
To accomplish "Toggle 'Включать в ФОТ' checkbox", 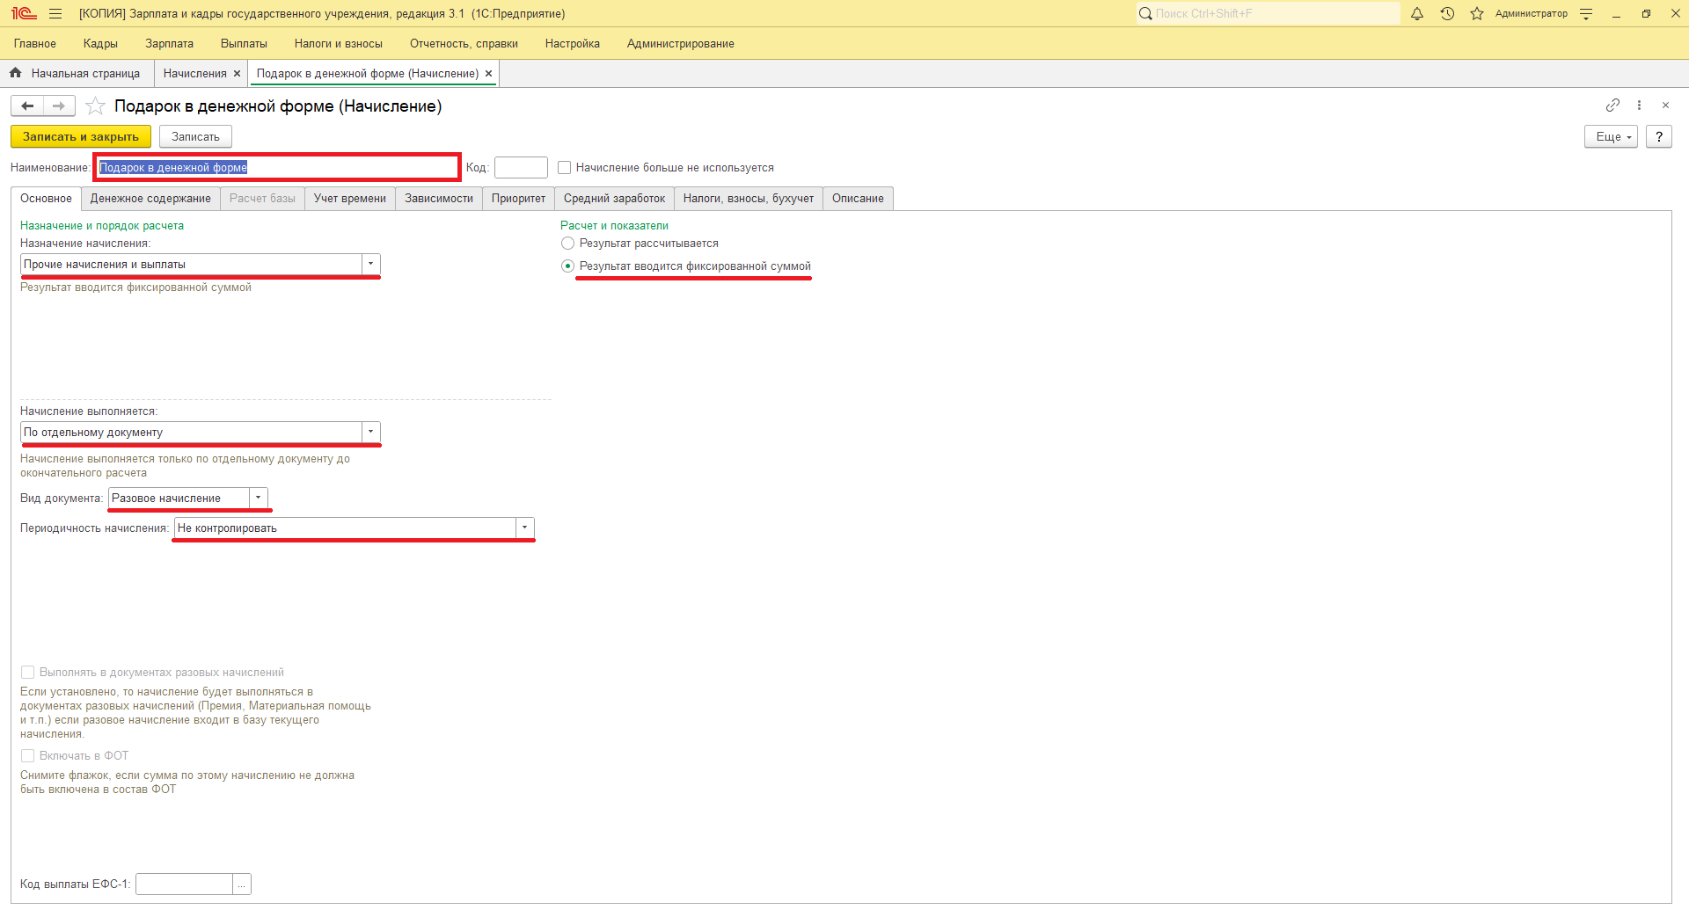I will pos(27,756).
